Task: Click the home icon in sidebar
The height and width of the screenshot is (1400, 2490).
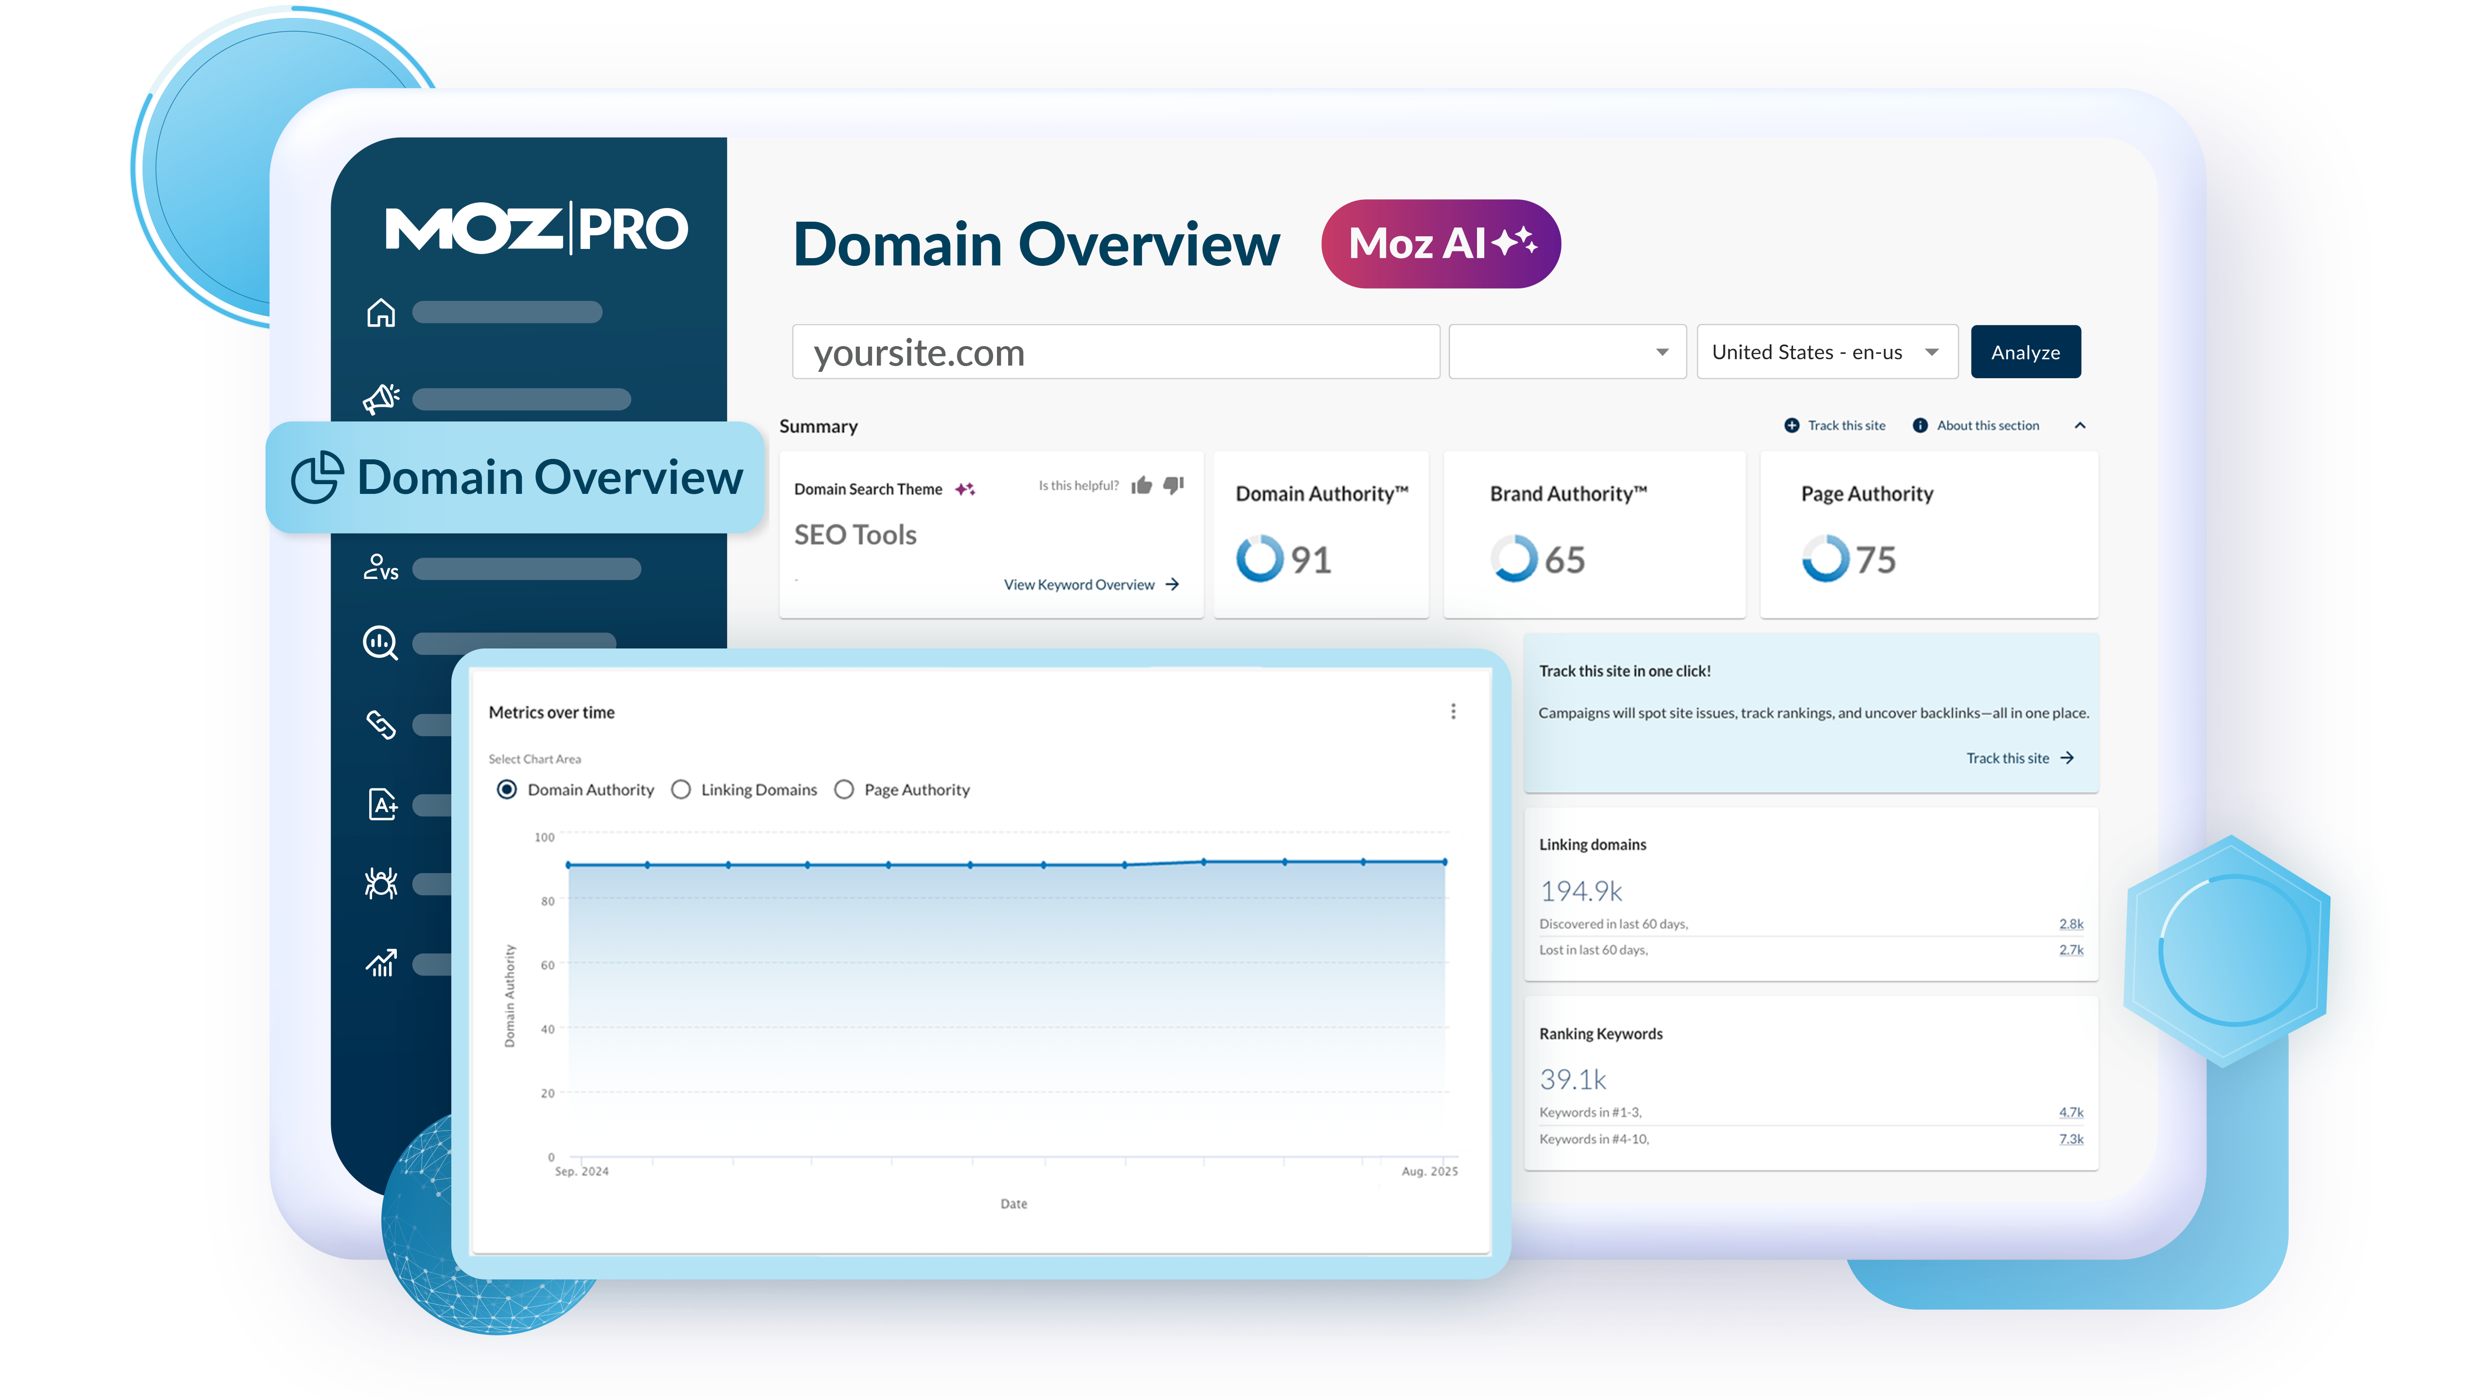Action: click(x=381, y=313)
